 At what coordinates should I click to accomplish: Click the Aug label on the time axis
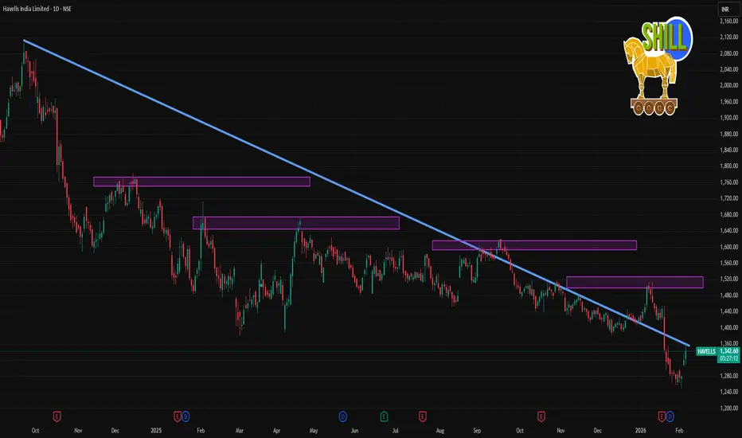coord(440,430)
